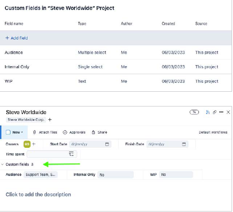
Task: Click the Attach files paperclip icon
Action: [x=34, y=132]
